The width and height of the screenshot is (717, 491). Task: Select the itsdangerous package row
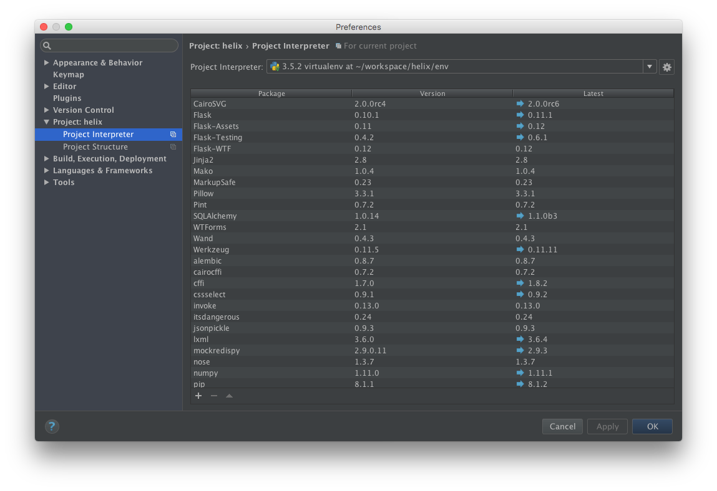432,317
